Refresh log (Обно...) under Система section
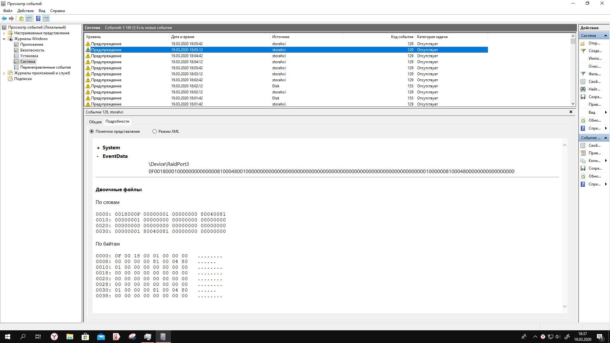The height and width of the screenshot is (343, 610). (x=594, y=120)
